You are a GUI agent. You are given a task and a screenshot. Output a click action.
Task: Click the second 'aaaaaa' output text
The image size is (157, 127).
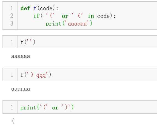pos(21,89)
